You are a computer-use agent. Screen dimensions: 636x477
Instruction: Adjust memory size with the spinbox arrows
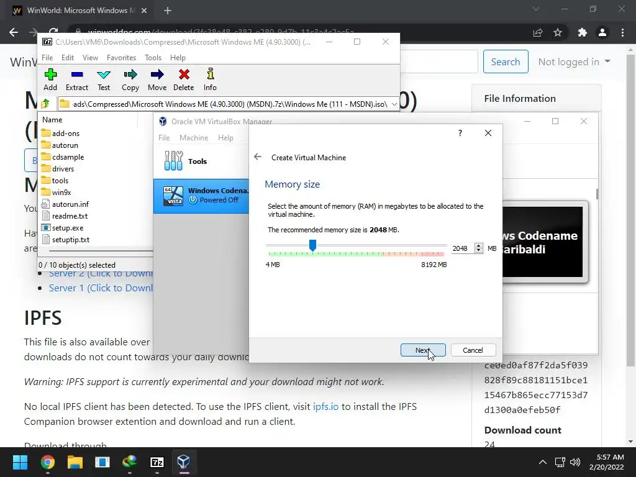click(479, 248)
